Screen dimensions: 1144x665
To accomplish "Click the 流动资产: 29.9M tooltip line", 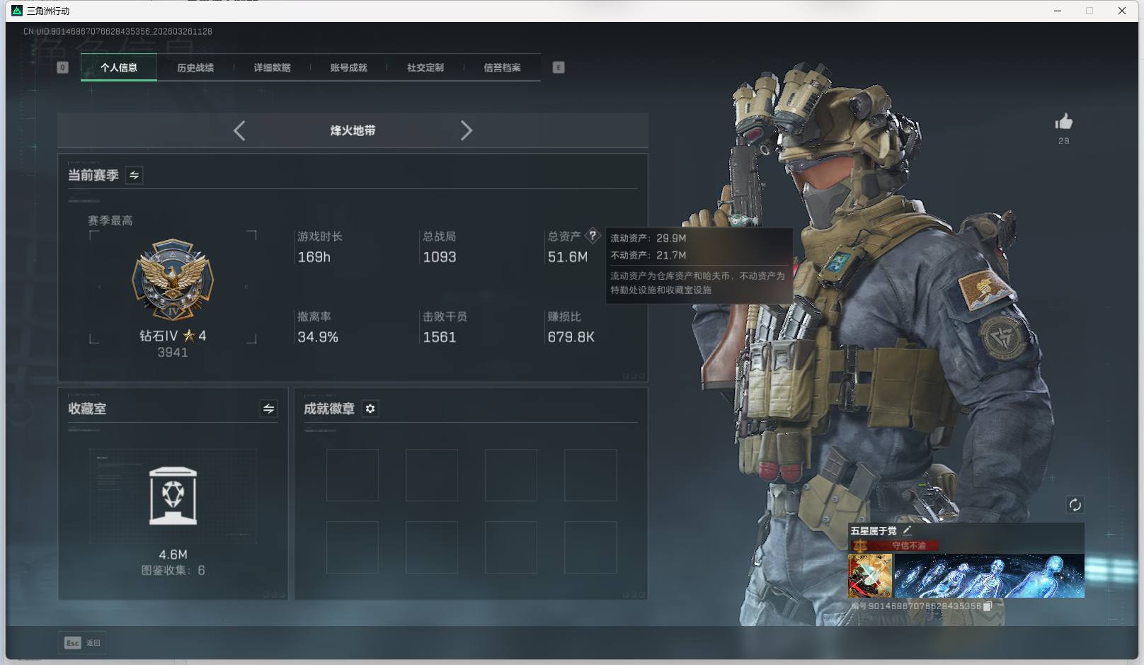I will click(648, 238).
